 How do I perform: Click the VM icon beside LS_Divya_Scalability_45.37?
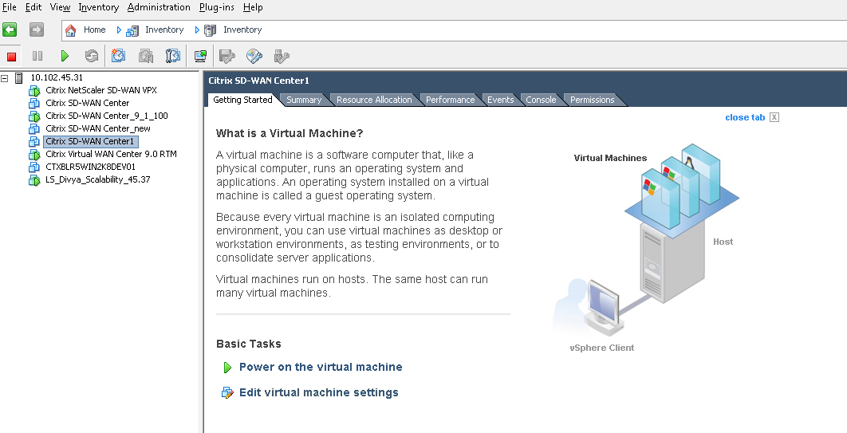click(x=34, y=179)
